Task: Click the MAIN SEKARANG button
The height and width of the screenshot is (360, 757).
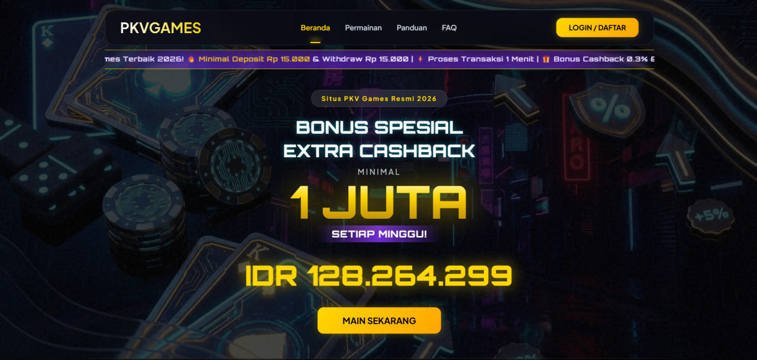Action: pos(379,321)
